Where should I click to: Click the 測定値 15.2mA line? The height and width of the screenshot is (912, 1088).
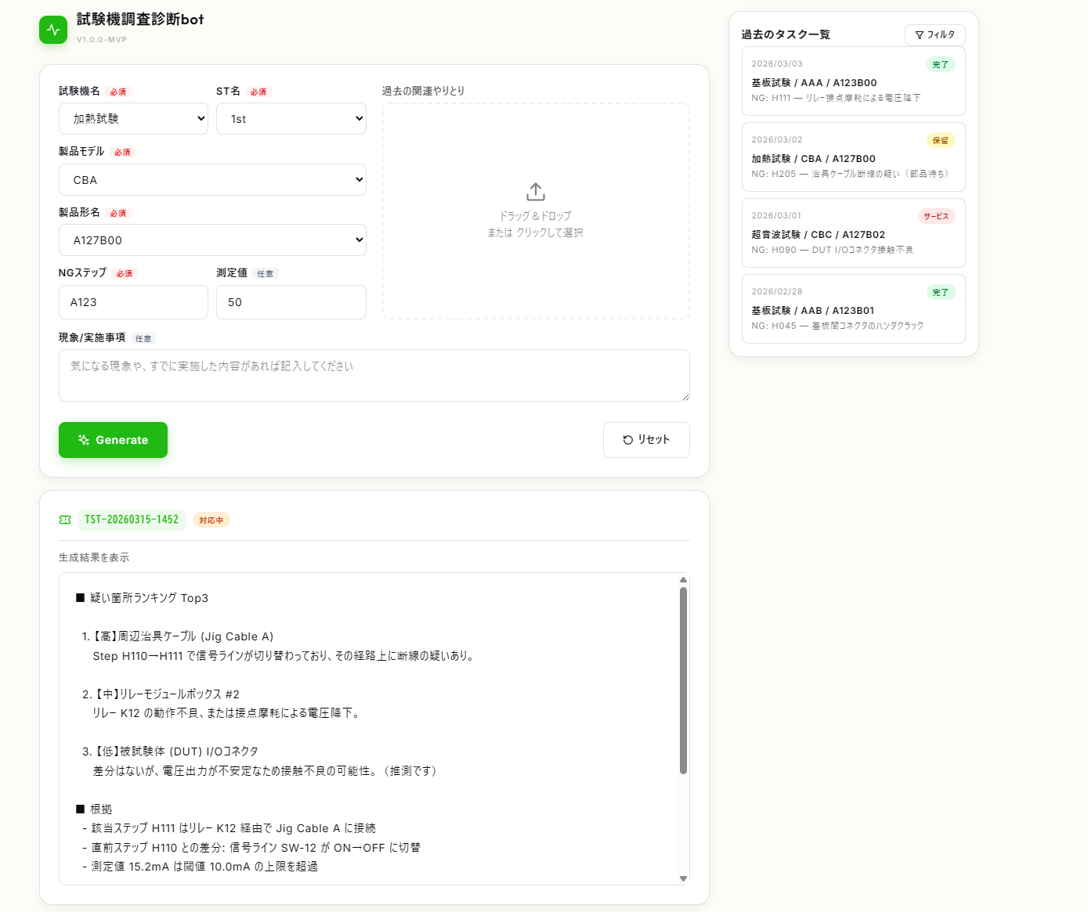[x=200, y=867]
